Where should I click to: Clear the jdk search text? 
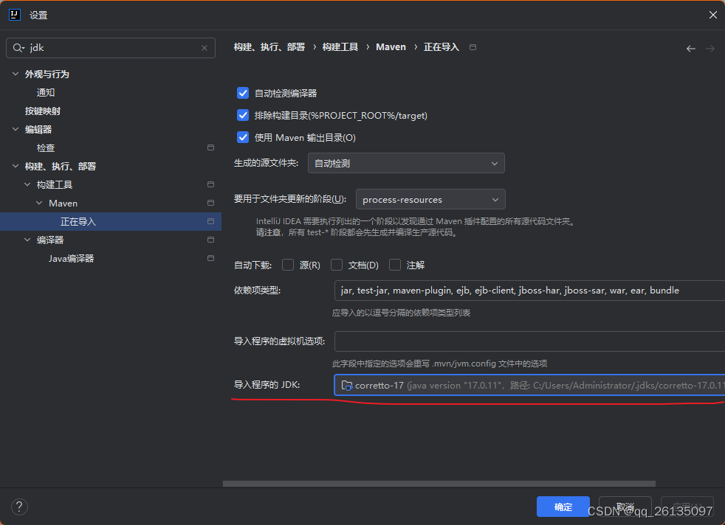[205, 48]
